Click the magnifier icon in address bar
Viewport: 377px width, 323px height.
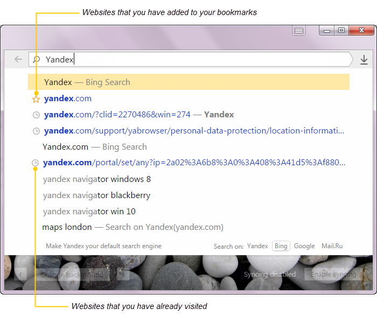(x=36, y=59)
